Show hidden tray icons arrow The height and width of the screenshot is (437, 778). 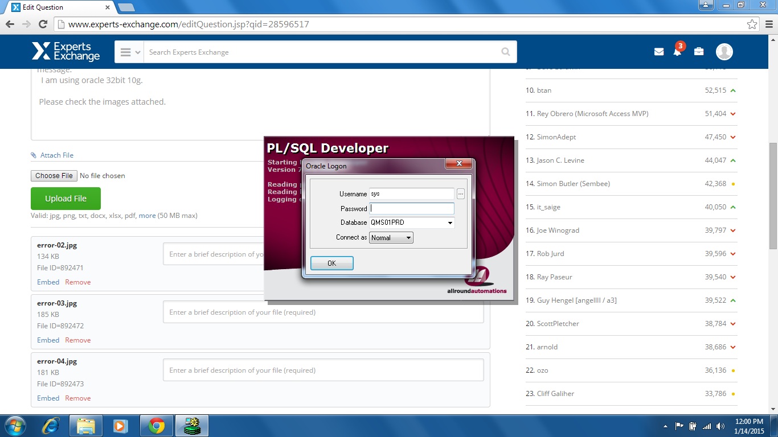[x=666, y=426]
